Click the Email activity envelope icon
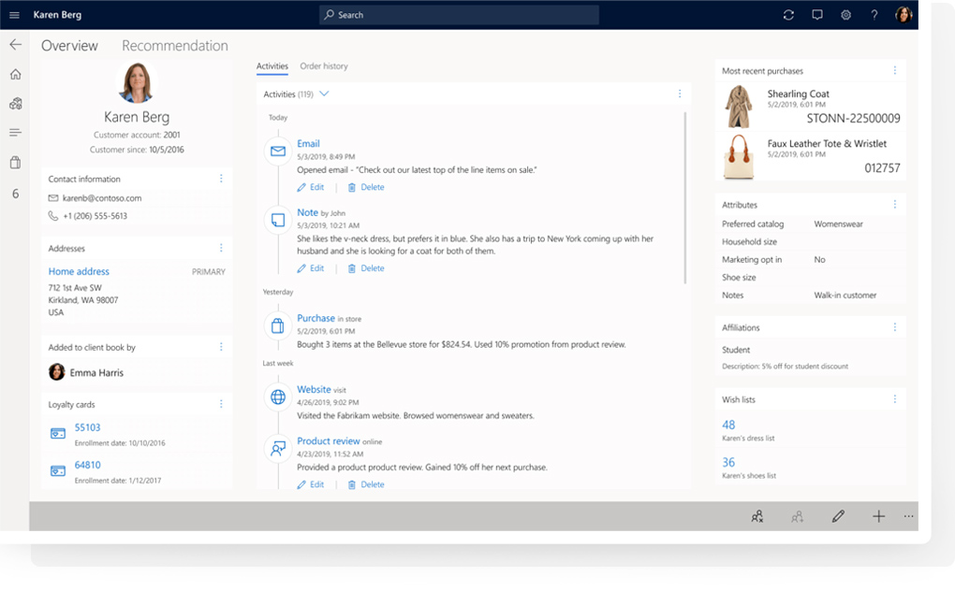Image resolution: width=955 pixels, height=591 pixels. click(278, 151)
